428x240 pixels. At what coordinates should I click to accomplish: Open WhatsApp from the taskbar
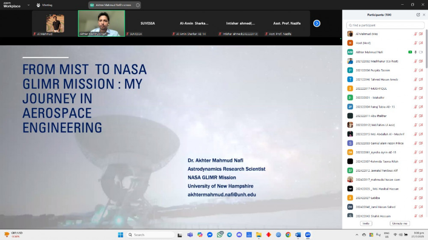click(x=220, y=234)
